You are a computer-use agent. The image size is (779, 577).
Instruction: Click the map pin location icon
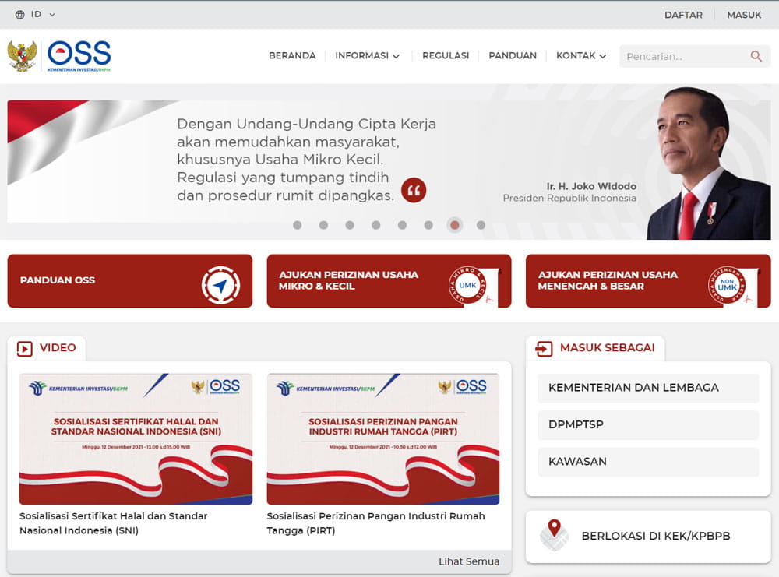(554, 535)
